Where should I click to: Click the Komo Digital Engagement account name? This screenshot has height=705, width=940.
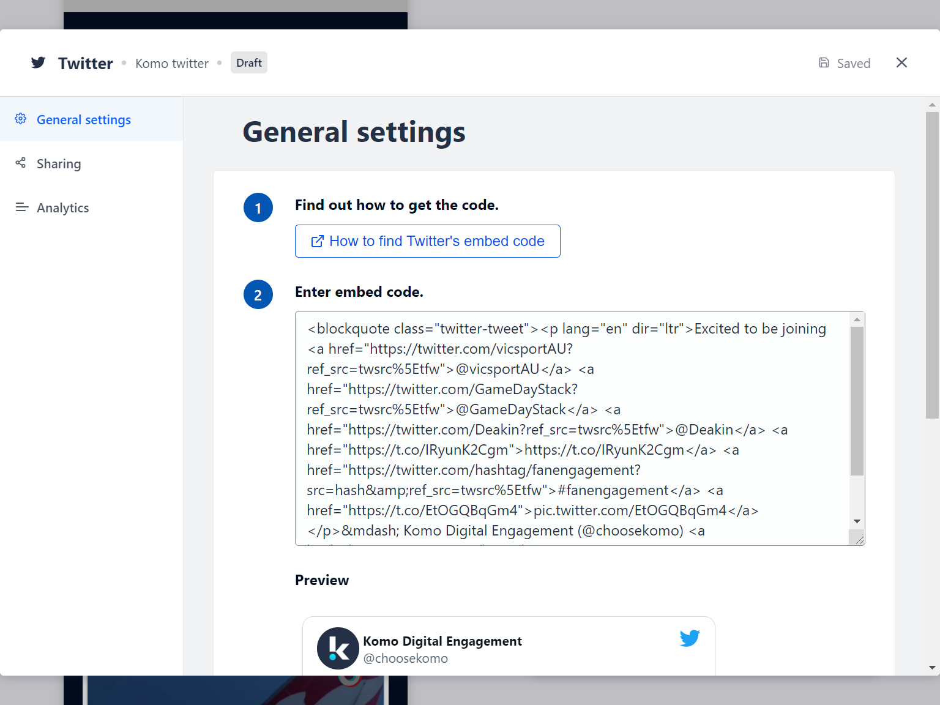[442, 641]
